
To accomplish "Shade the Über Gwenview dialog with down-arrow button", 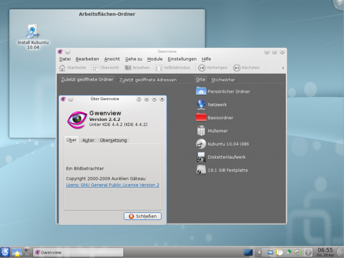I will coord(146,99).
